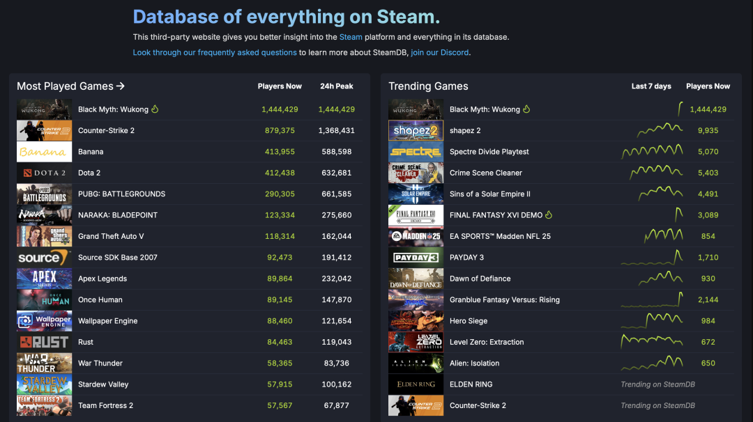Open the Stardew Valley thumbnail
The height and width of the screenshot is (422, 753).
(44, 384)
